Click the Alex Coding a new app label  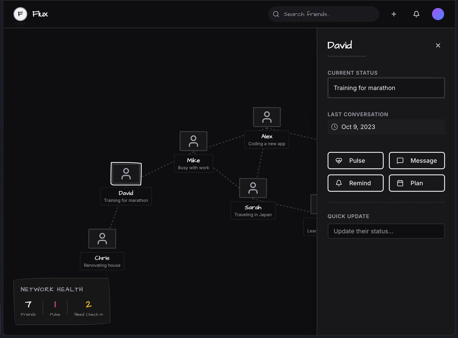[x=267, y=140]
